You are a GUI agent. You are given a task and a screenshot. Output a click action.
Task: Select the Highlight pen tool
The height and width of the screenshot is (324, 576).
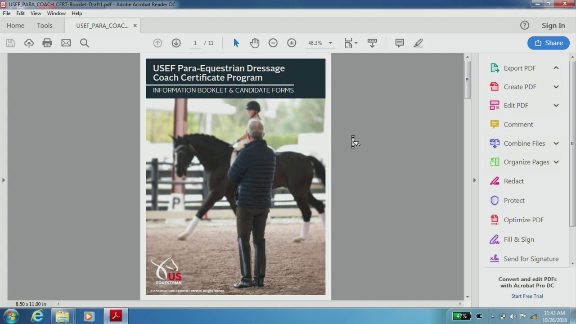(418, 43)
